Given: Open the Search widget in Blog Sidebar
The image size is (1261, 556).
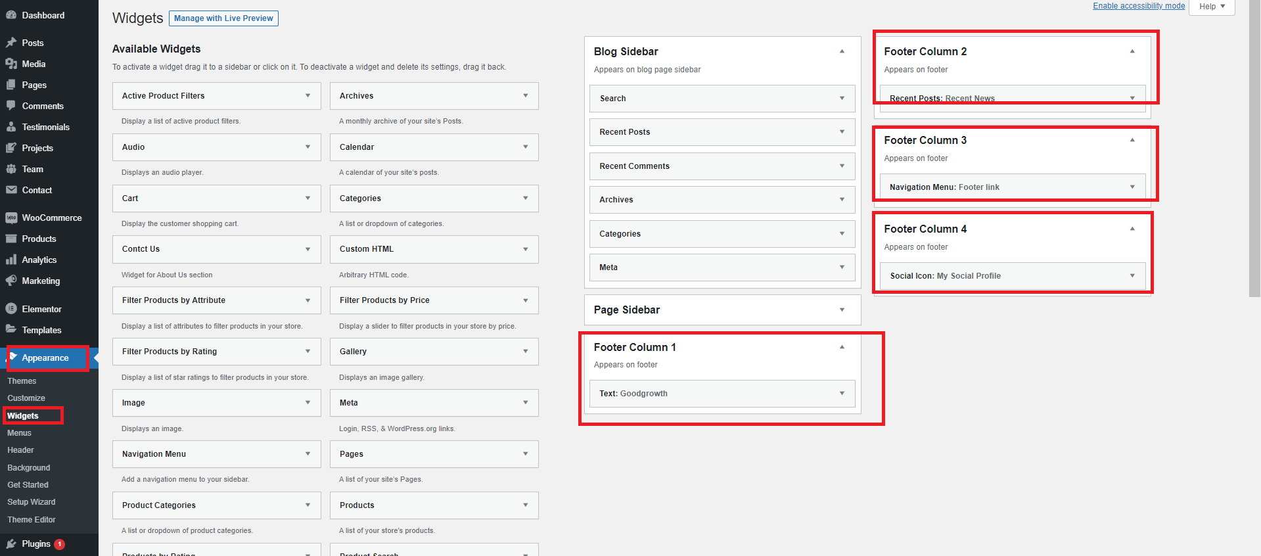Looking at the screenshot, I should click(722, 99).
